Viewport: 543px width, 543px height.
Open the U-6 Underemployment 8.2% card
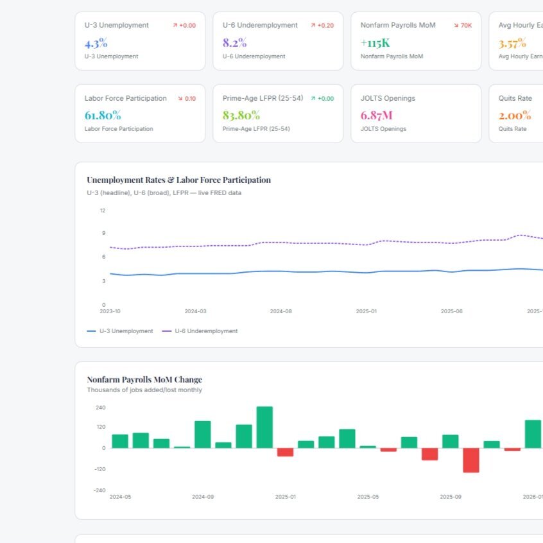[278, 41]
